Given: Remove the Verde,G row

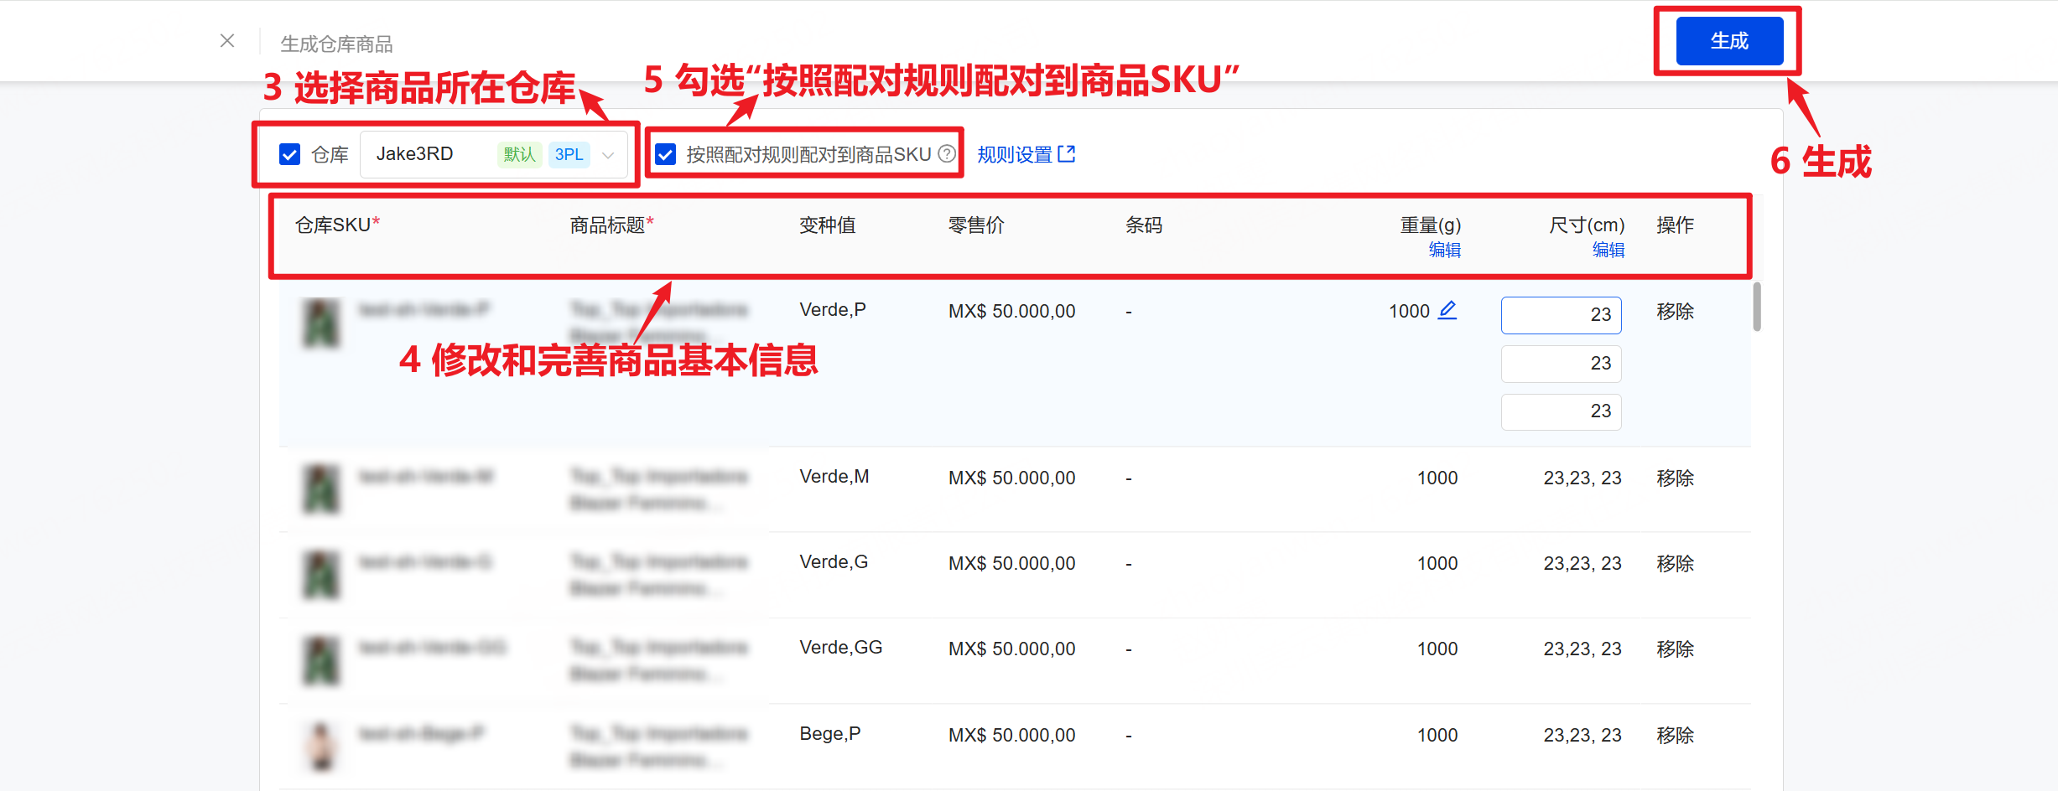Looking at the screenshot, I should tap(1675, 564).
